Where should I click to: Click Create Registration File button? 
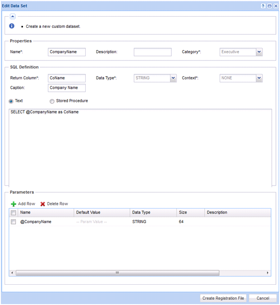(x=223, y=298)
